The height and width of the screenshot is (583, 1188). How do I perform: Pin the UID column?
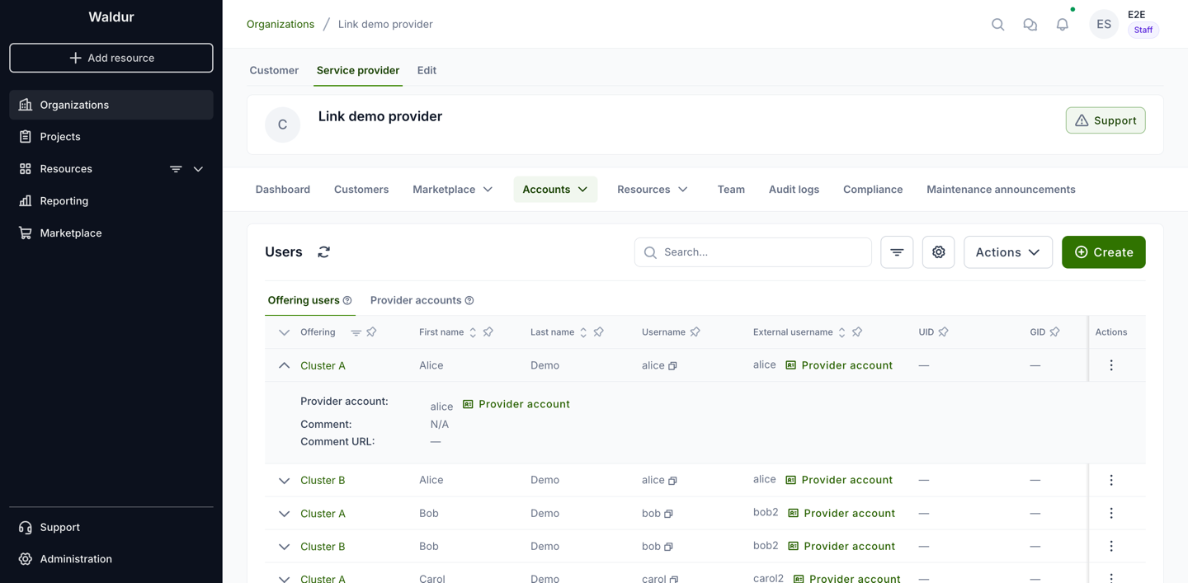pyautogui.click(x=944, y=332)
